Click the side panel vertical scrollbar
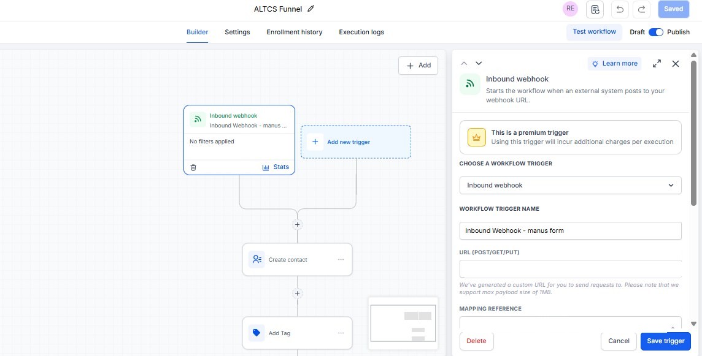 pos(693,134)
